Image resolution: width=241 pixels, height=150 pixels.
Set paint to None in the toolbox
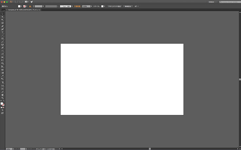(4, 108)
